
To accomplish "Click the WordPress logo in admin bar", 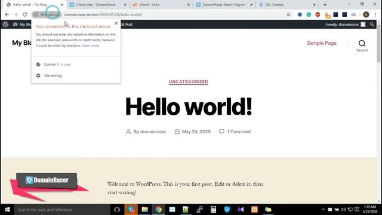I will pyautogui.click(x=5, y=24).
